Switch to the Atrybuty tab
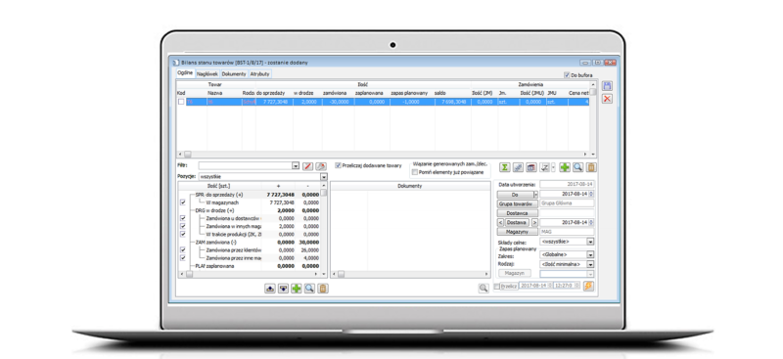This screenshot has height=359, width=783. [x=260, y=74]
